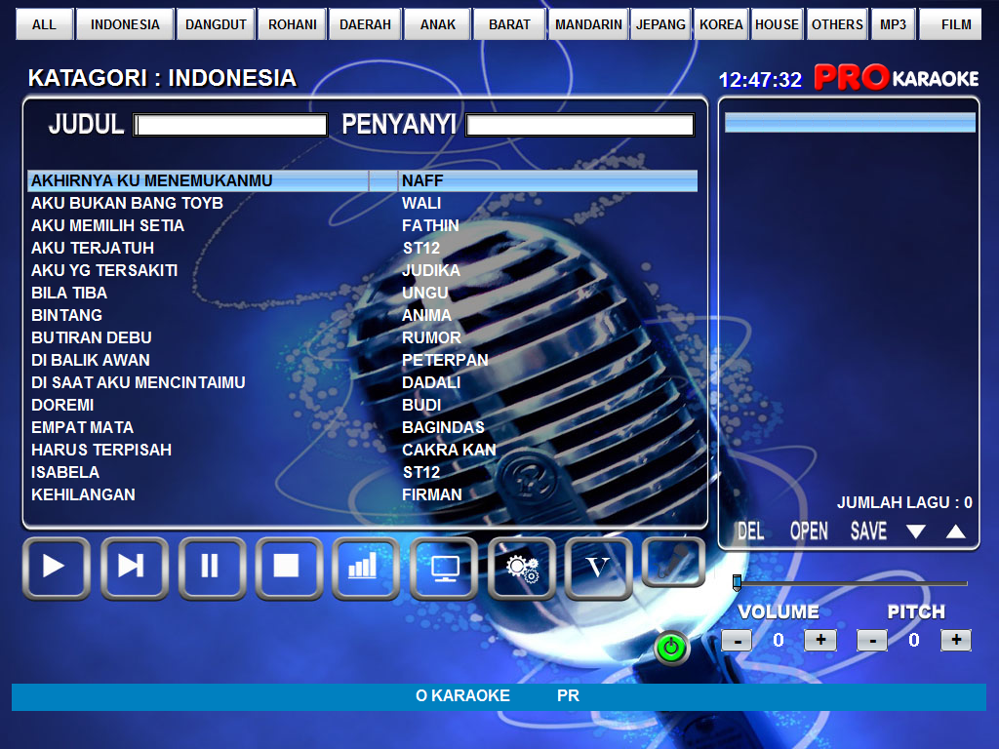Focus the PENYANYI search field

[579, 125]
